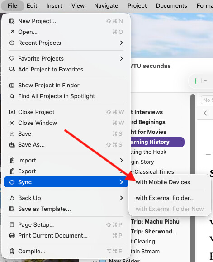The height and width of the screenshot is (262, 213).
Task: Click the New Project icon in File menu
Action: 12,21
